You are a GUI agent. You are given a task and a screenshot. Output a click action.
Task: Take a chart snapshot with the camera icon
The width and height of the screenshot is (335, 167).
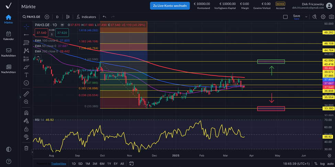[332, 17]
